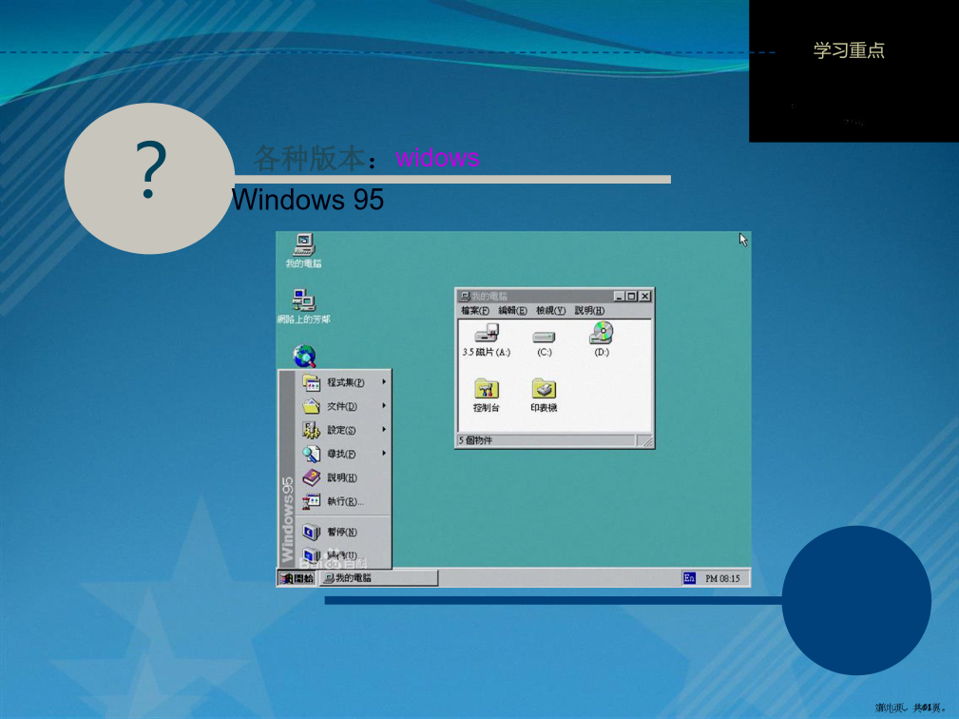Image resolution: width=959 pixels, height=719 pixels.
Task: Expand the 尋找(F) submenu arrow
Action: [x=384, y=454]
